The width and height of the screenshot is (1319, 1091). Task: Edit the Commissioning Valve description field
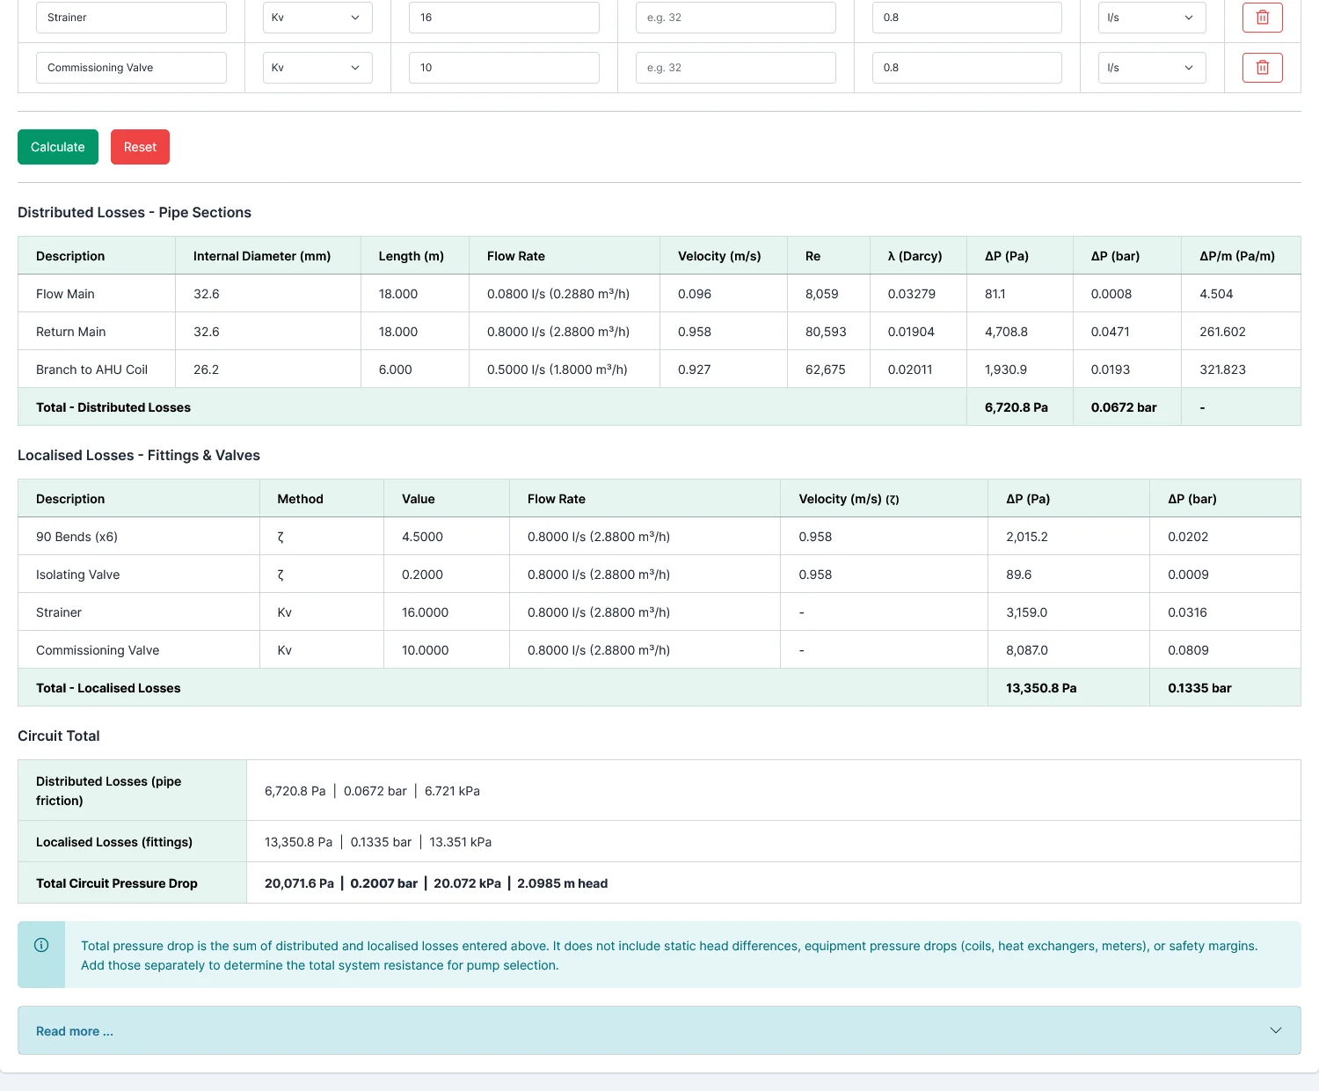tap(131, 68)
